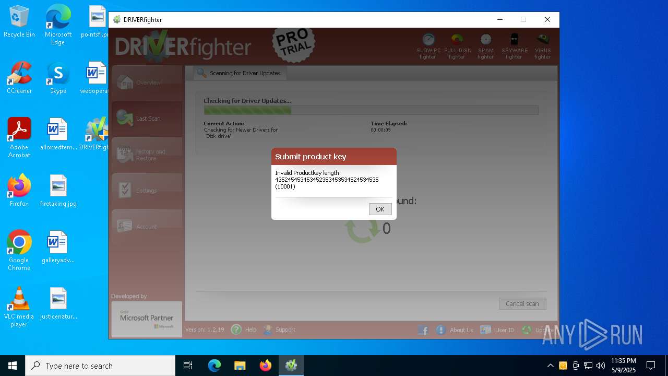Click Version 1.2.19 text
Screen dimensions: 668x376
tap(205, 330)
